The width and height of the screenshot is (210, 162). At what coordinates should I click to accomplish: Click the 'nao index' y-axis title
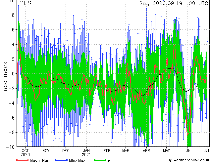tap(5, 76)
